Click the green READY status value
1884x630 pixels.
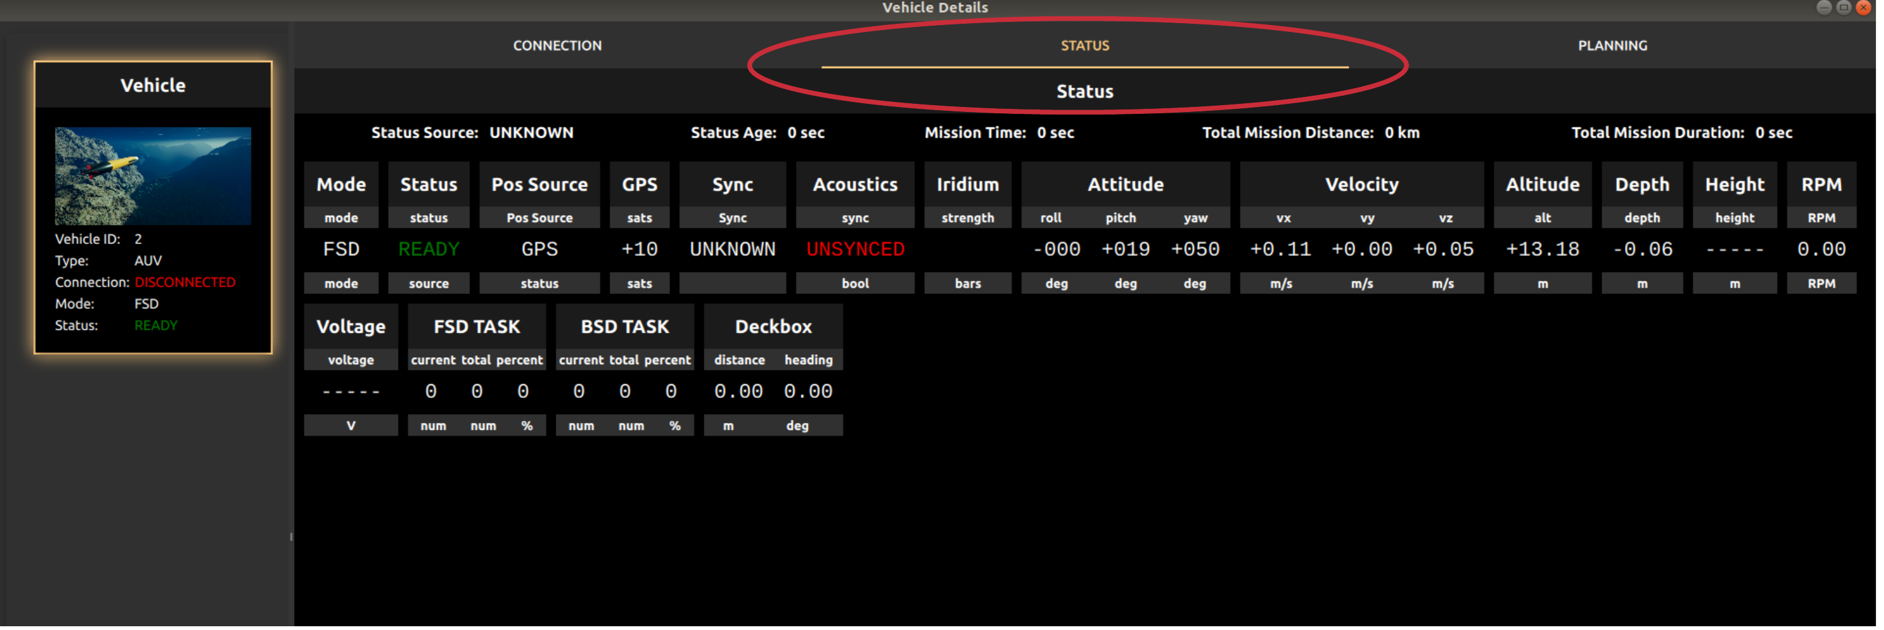pyautogui.click(x=429, y=250)
